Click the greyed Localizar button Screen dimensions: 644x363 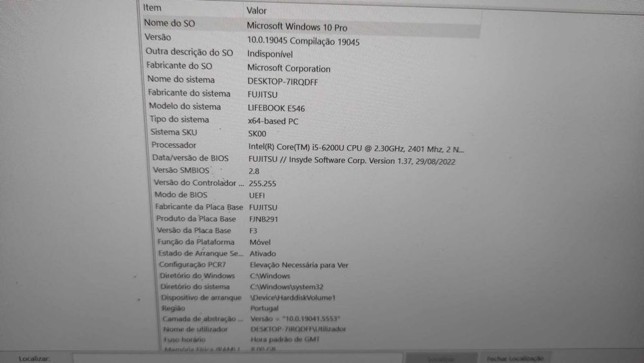point(442,358)
